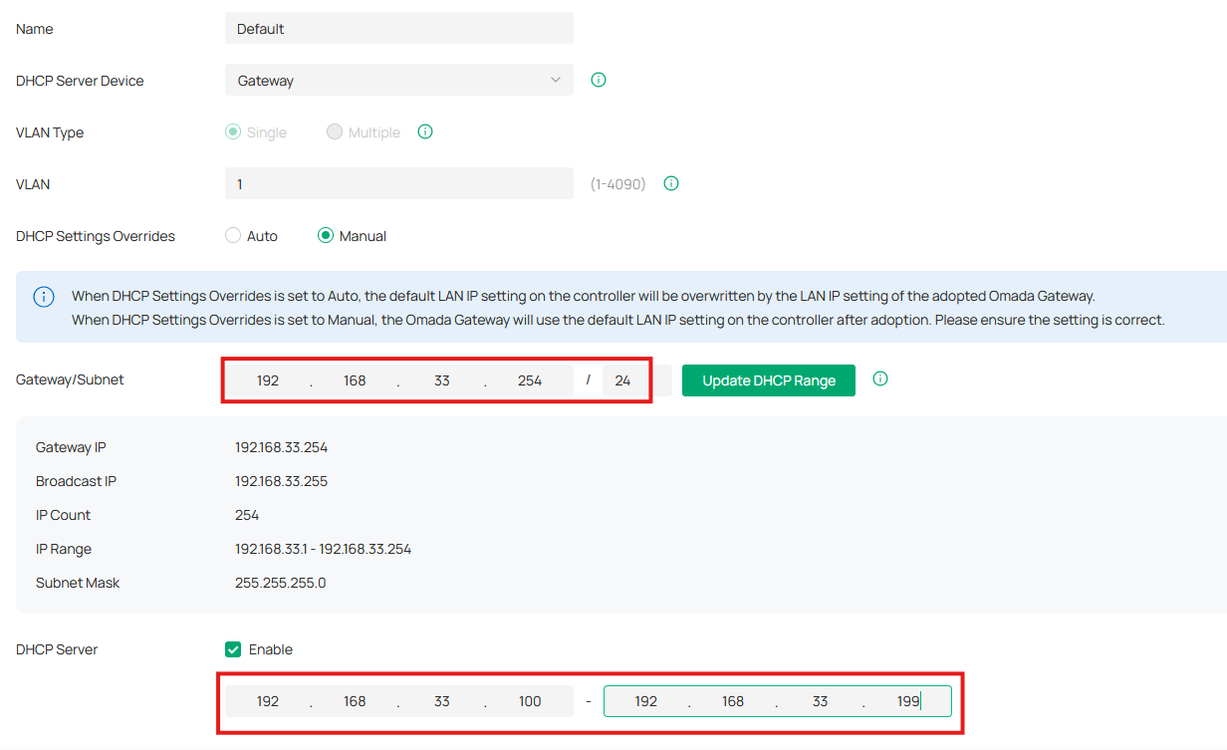Enable the DHCP Server checkbox
This screenshot has width=1227, height=750.
[232, 648]
